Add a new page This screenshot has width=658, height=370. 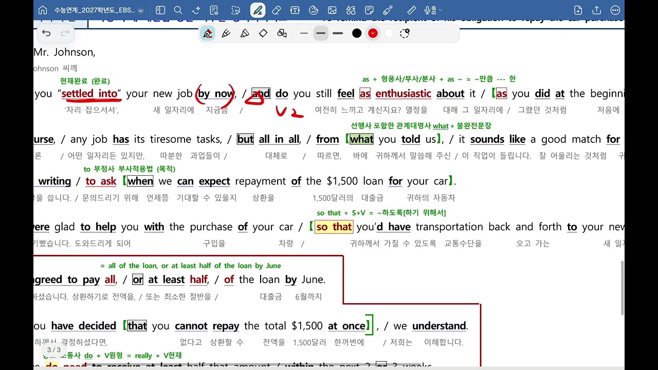pyautogui.click(x=578, y=10)
